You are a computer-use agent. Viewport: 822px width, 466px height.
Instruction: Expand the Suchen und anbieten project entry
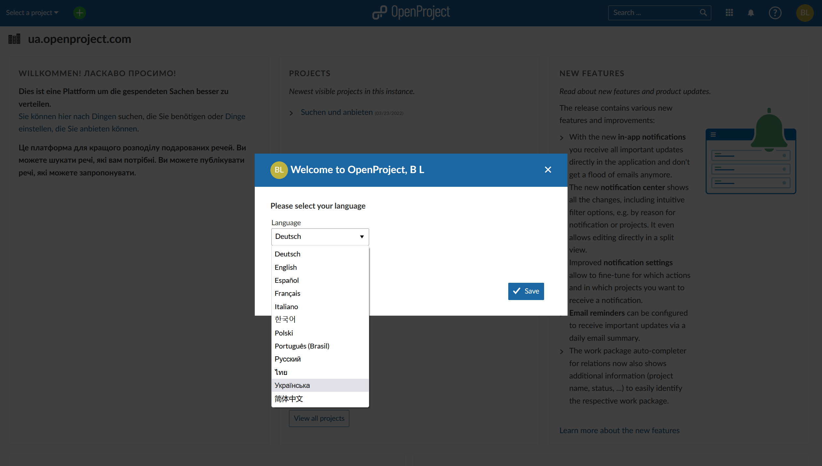291,113
